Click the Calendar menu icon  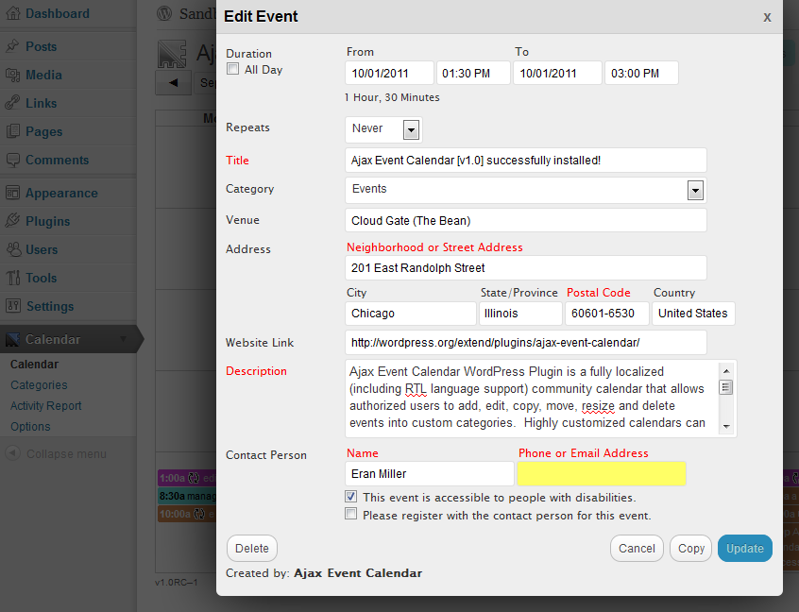pyautogui.click(x=12, y=339)
